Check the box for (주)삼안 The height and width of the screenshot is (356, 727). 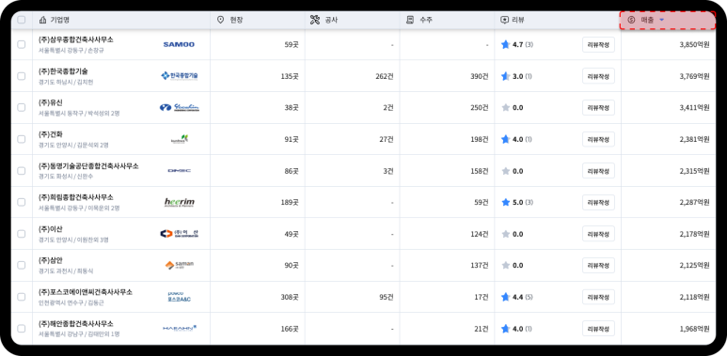click(x=22, y=265)
